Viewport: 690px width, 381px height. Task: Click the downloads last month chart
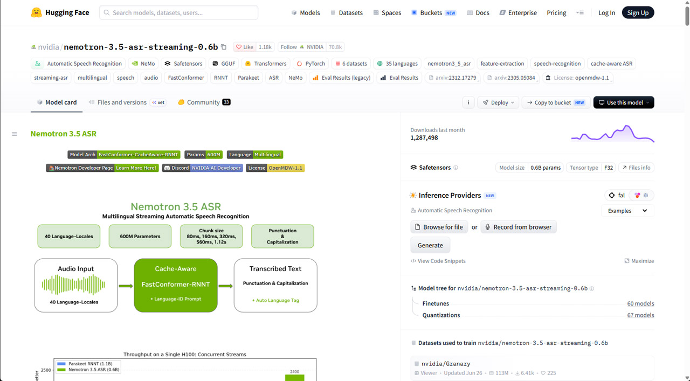pyautogui.click(x=612, y=134)
